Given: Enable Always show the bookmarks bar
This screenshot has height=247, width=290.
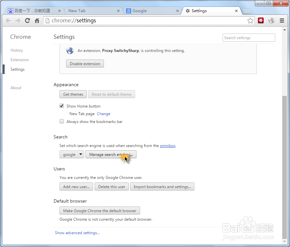Looking at the screenshot, I should 61,121.
